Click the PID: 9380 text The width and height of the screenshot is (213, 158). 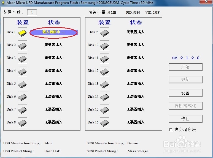133,13
